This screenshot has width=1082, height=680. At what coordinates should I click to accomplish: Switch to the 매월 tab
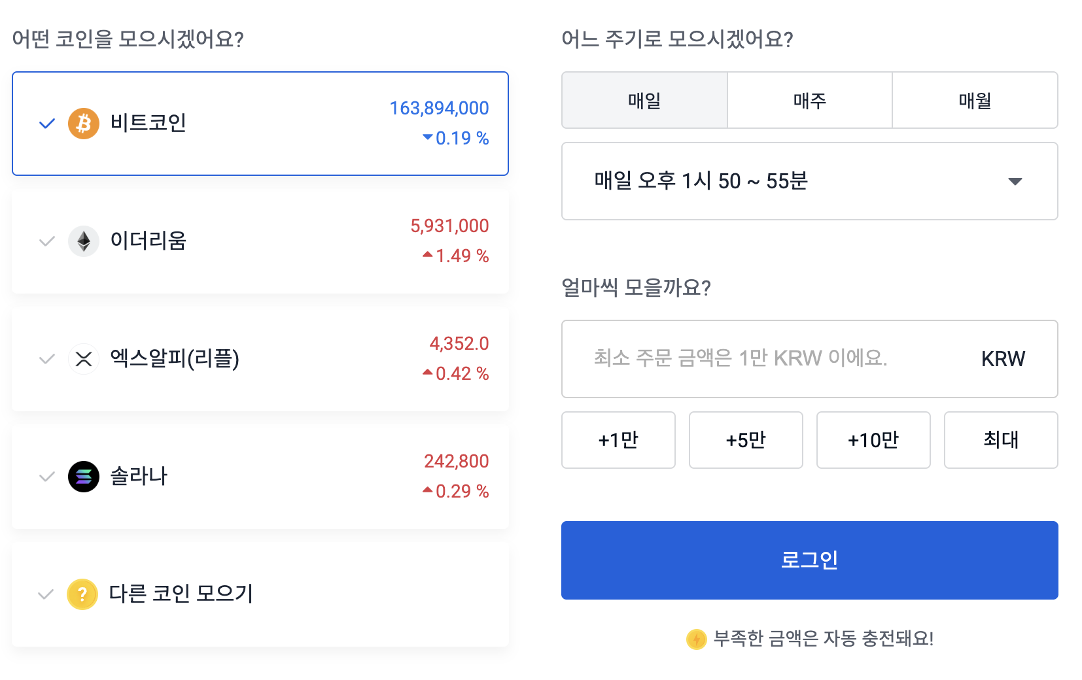click(975, 101)
